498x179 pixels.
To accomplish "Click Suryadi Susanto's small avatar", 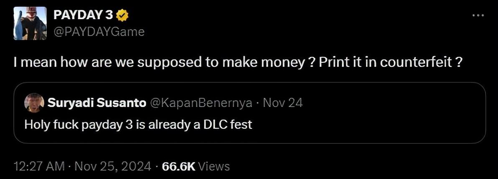I will point(34,102).
